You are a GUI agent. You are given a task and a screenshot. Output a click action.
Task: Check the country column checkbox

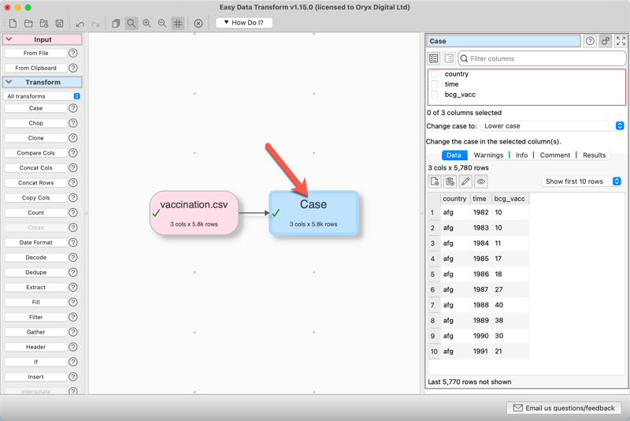[435, 74]
